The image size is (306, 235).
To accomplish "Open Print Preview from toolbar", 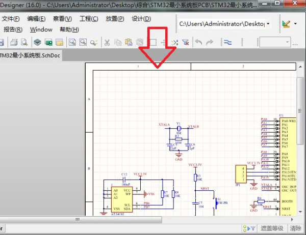I will pyautogui.click(x=24, y=42).
